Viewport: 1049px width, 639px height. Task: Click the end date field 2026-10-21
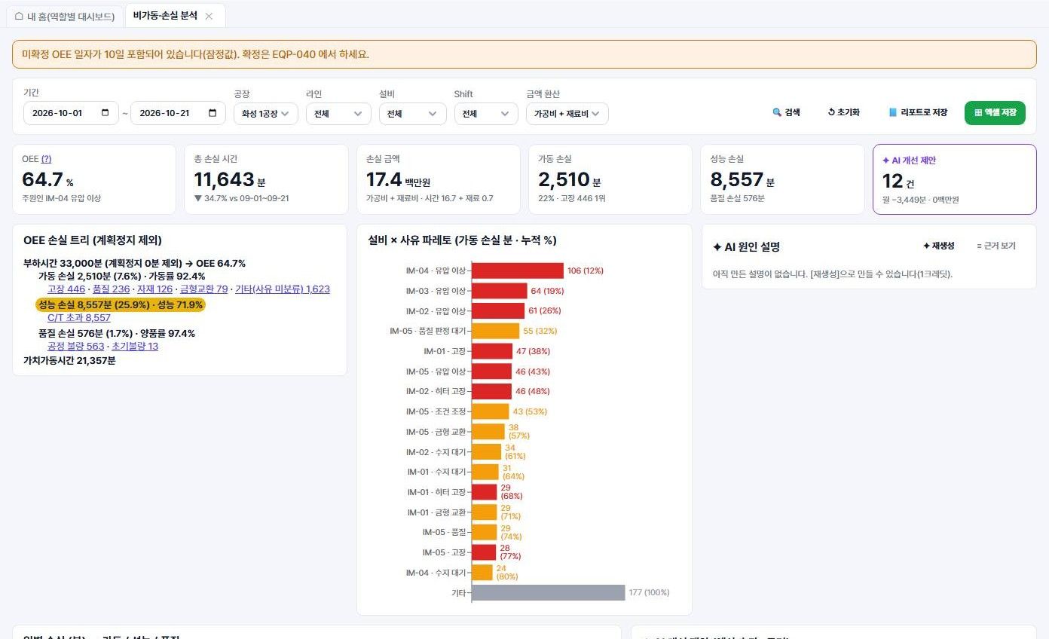pyautogui.click(x=179, y=113)
